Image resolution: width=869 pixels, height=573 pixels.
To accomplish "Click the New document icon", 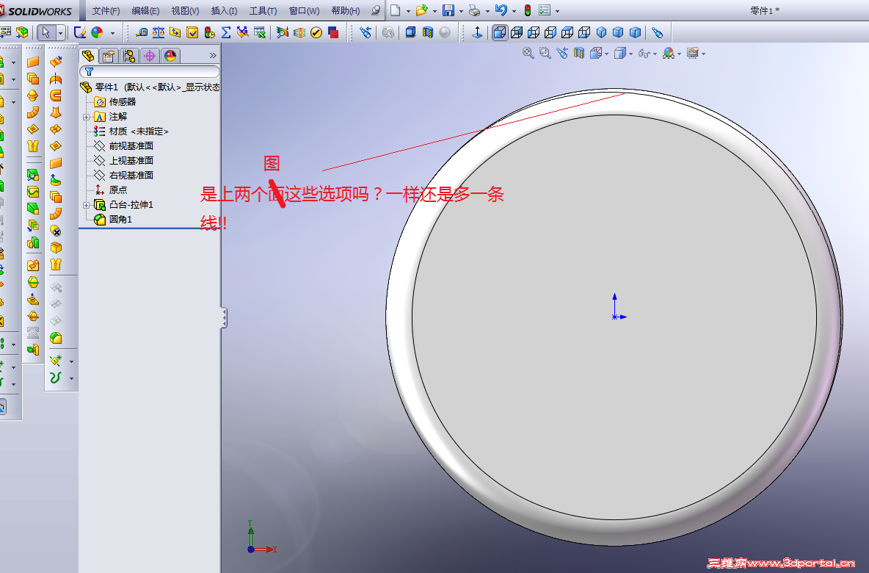I will tap(395, 10).
